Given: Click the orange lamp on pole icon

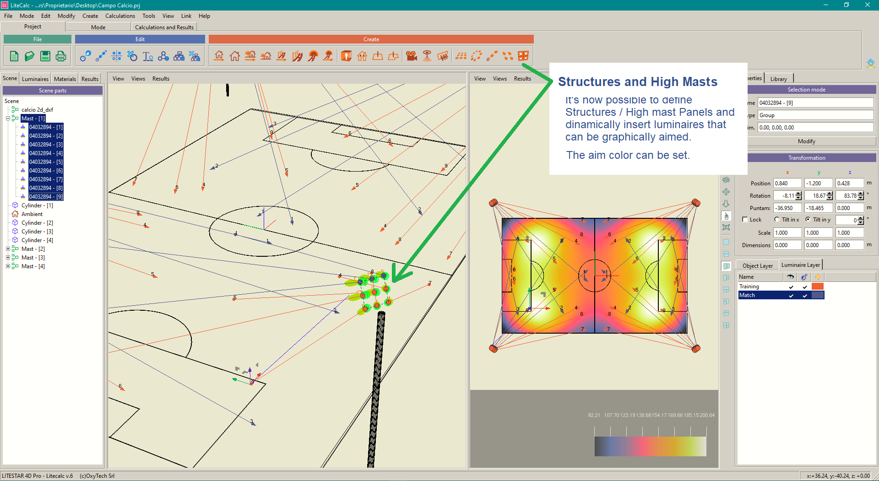Looking at the screenshot, I should point(427,56).
